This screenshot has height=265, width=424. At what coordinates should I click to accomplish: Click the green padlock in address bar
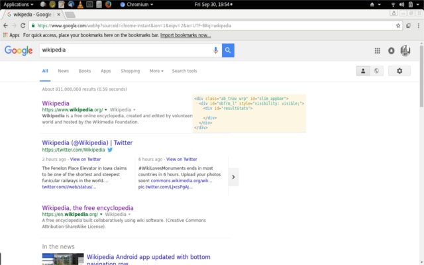coord(33,25)
